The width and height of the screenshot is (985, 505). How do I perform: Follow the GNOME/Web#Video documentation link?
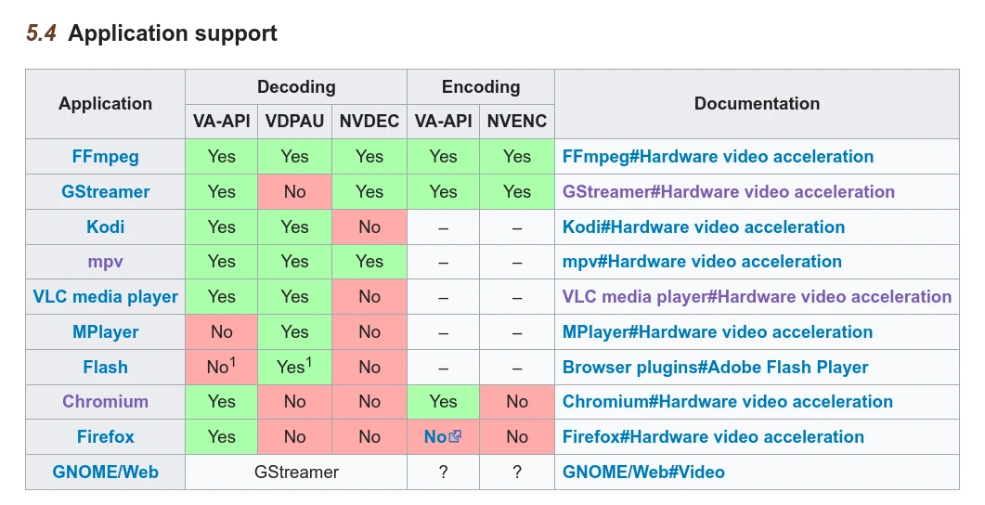(x=643, y=473)
